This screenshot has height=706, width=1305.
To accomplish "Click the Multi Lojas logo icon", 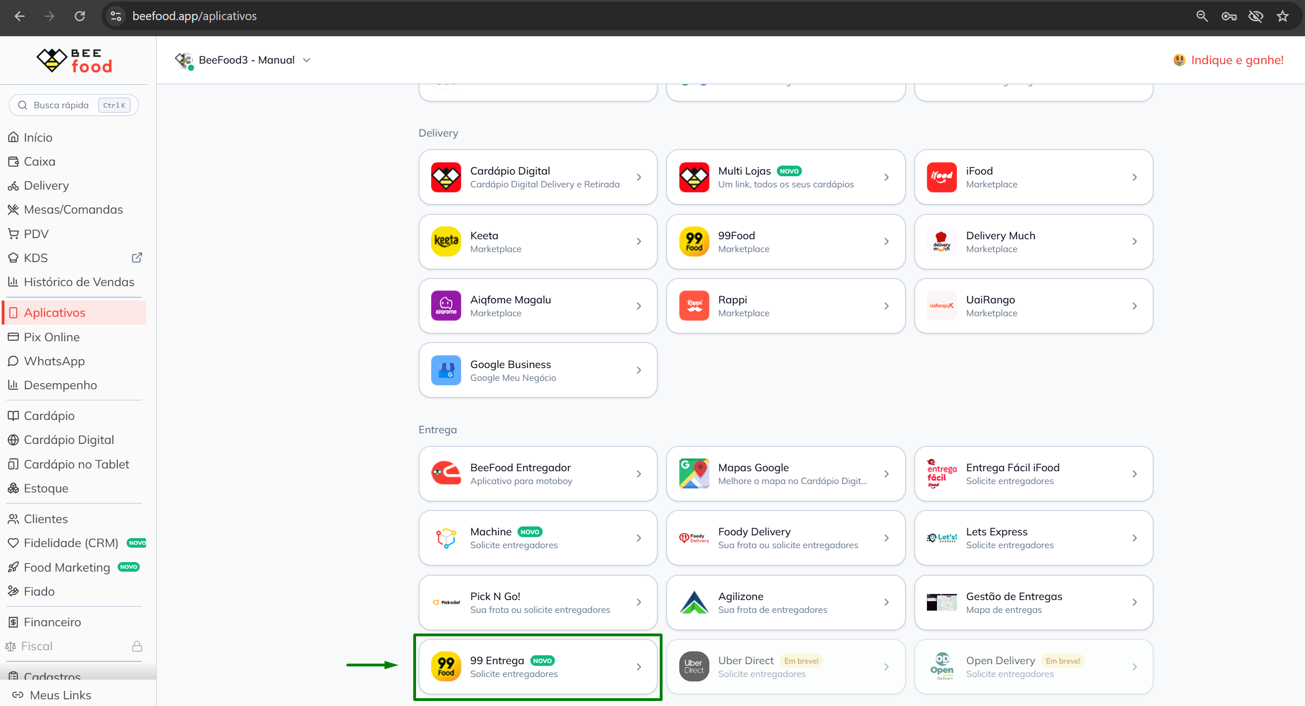I will [x=694, y=177].
